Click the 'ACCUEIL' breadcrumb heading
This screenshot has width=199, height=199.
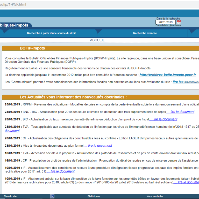click(97, 40)
